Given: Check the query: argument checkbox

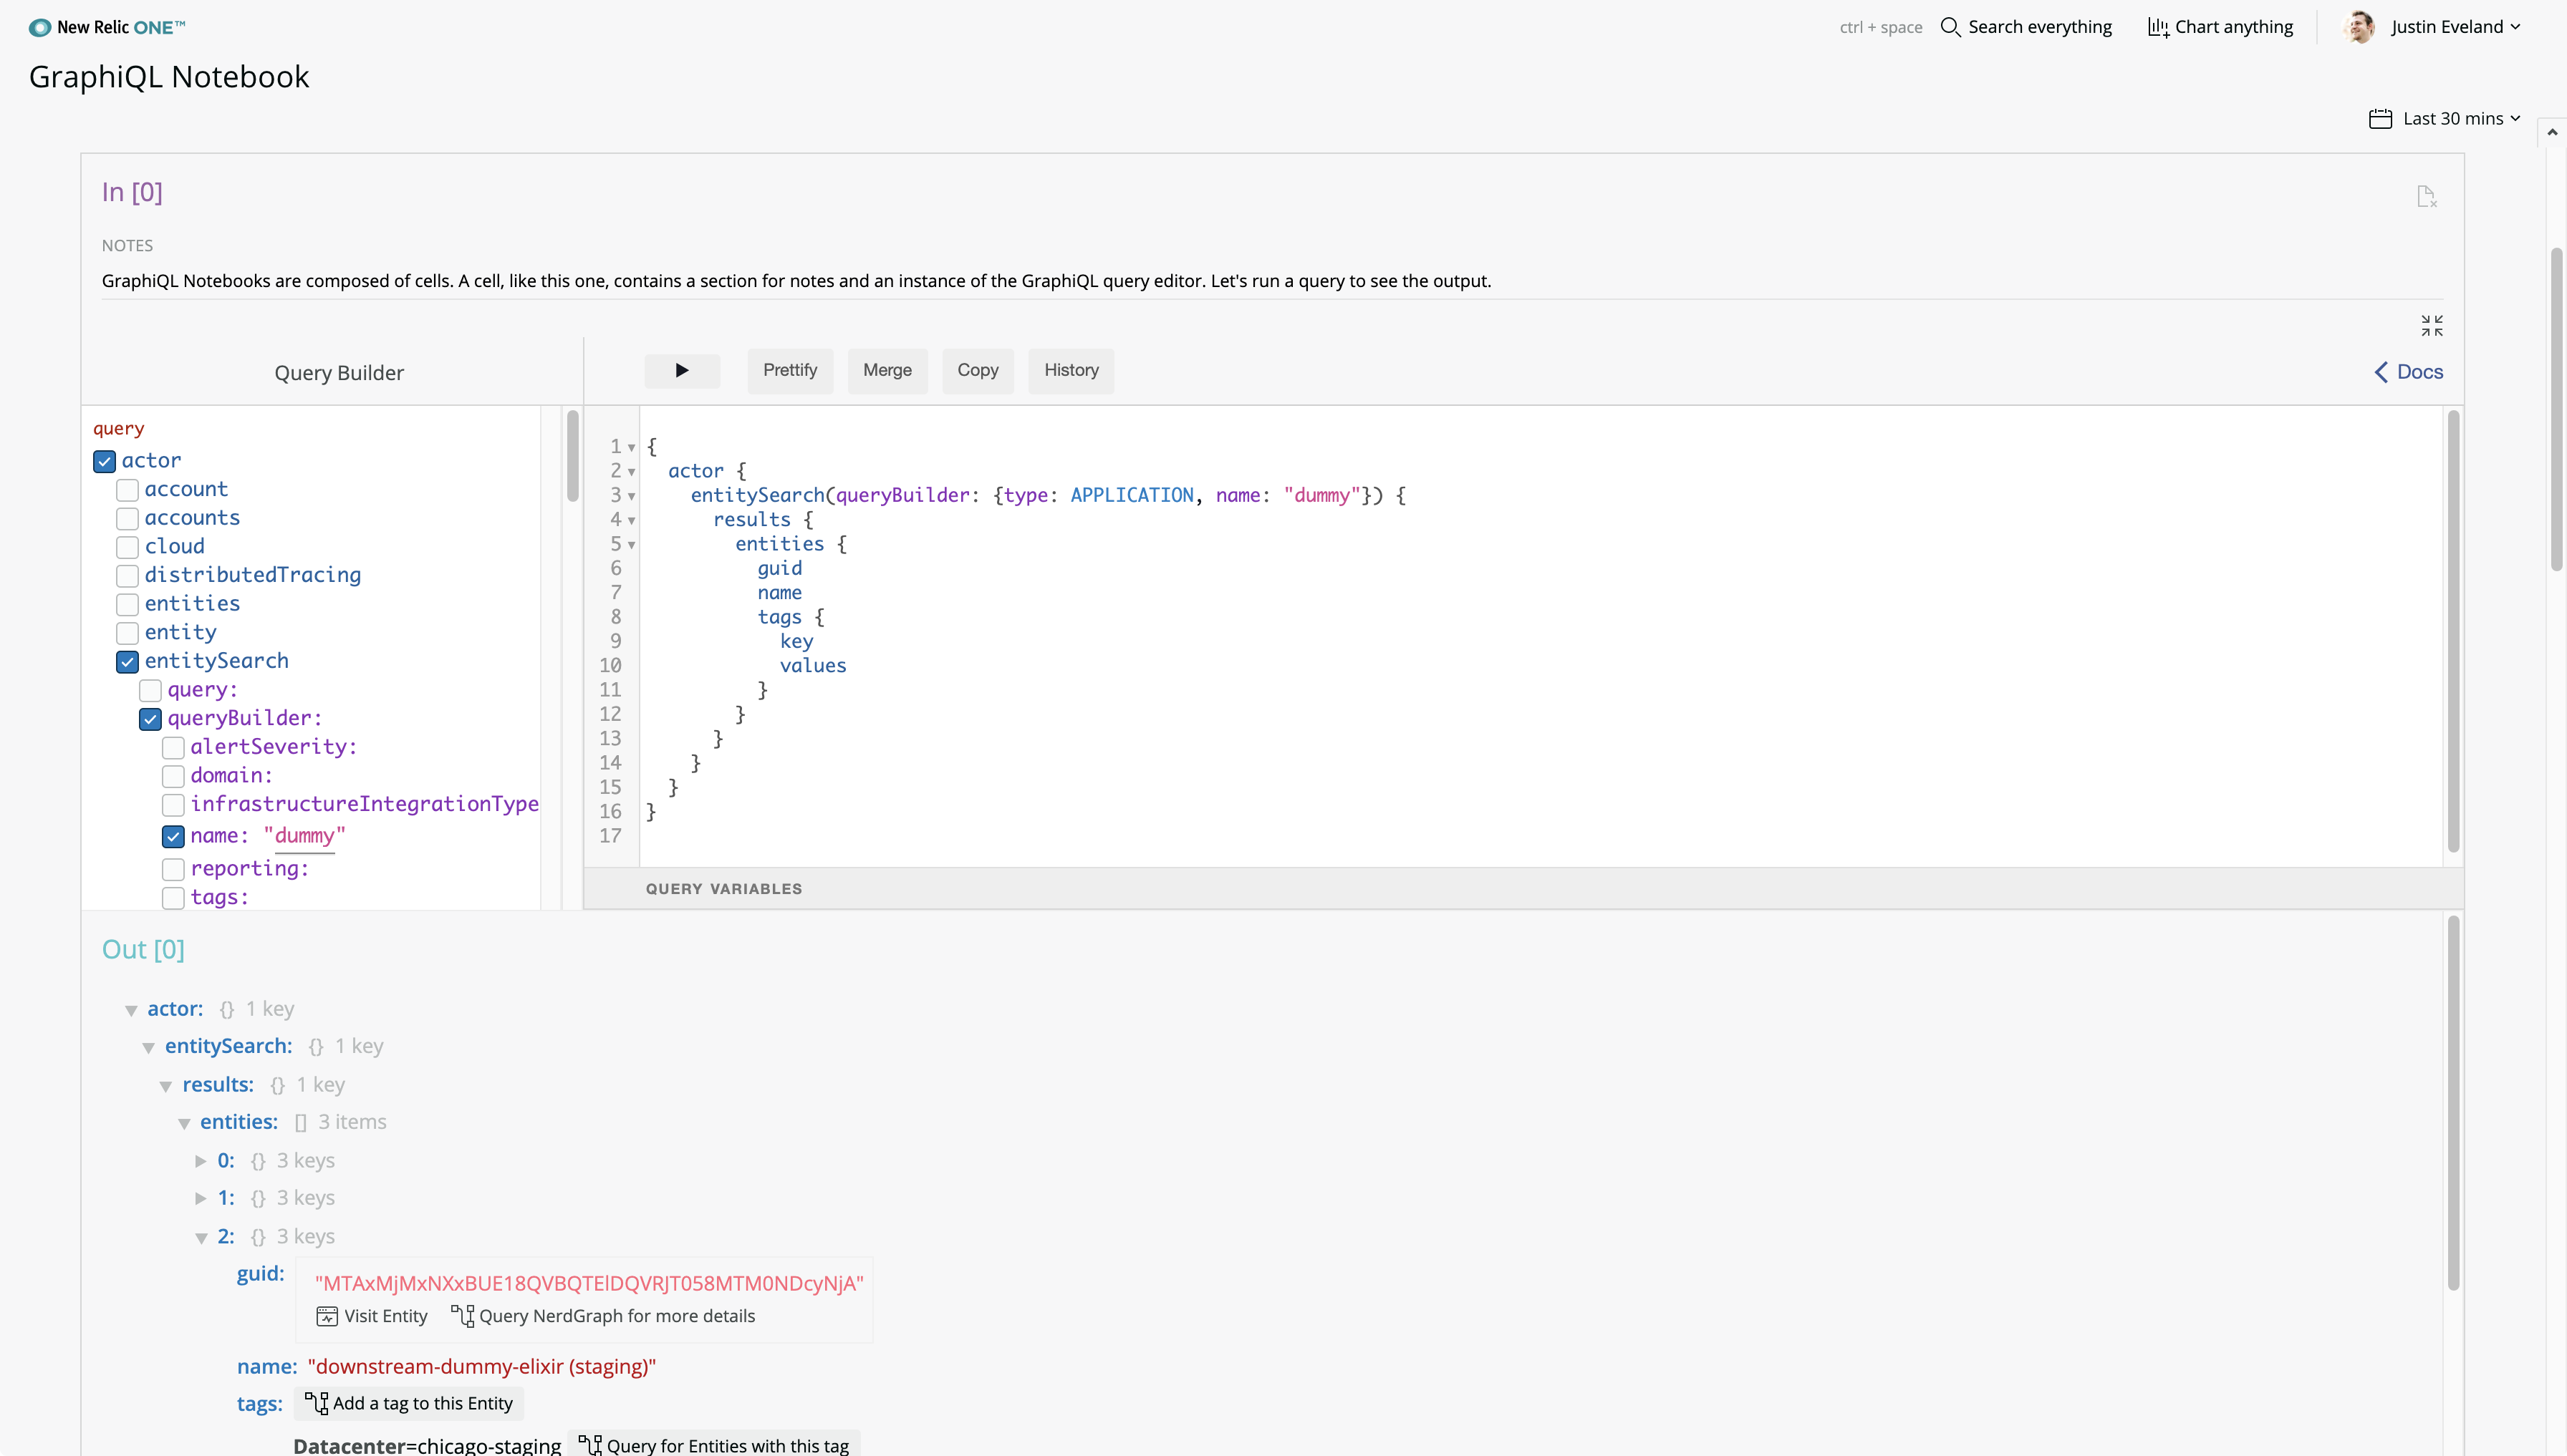Looking at the screenshot, I should pos(150,690).
